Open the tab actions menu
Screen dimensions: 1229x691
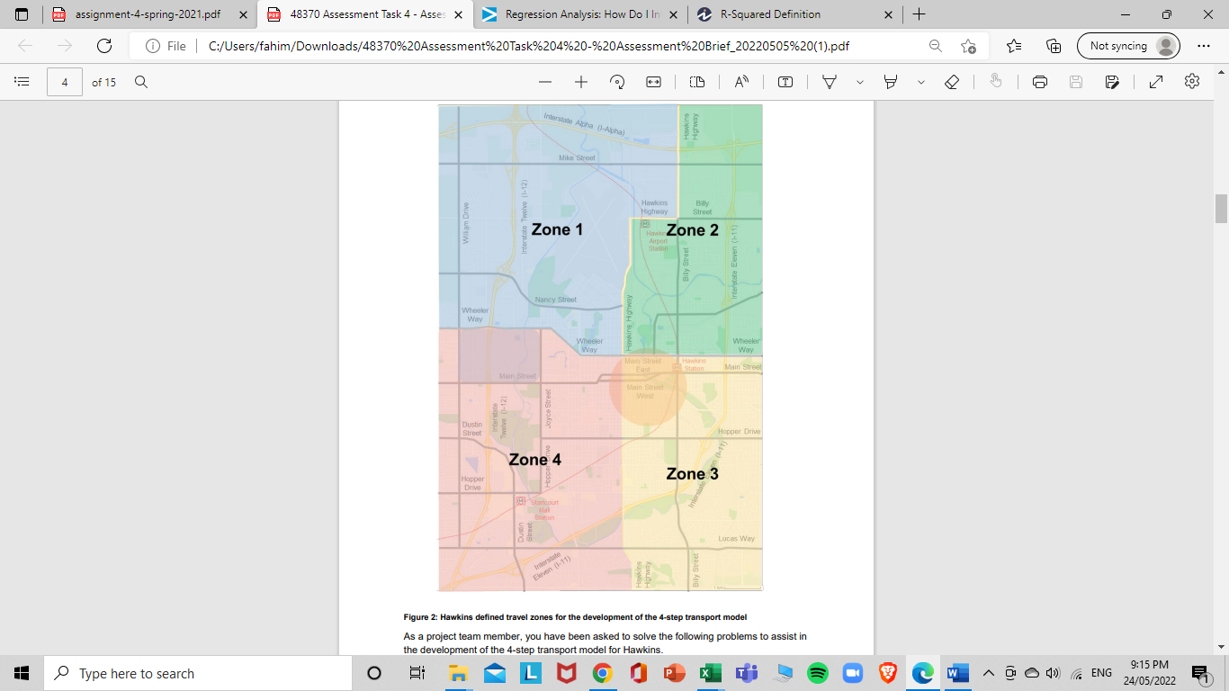click(22, 14)
